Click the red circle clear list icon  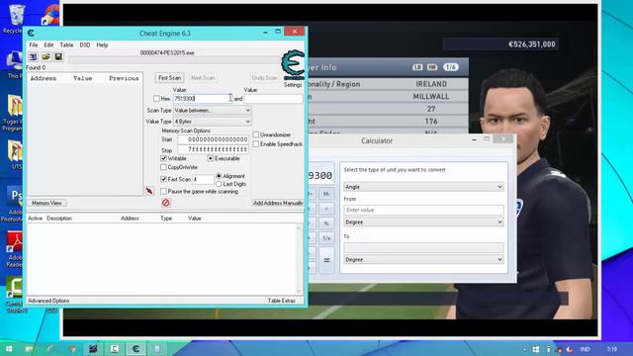(165, 203)
